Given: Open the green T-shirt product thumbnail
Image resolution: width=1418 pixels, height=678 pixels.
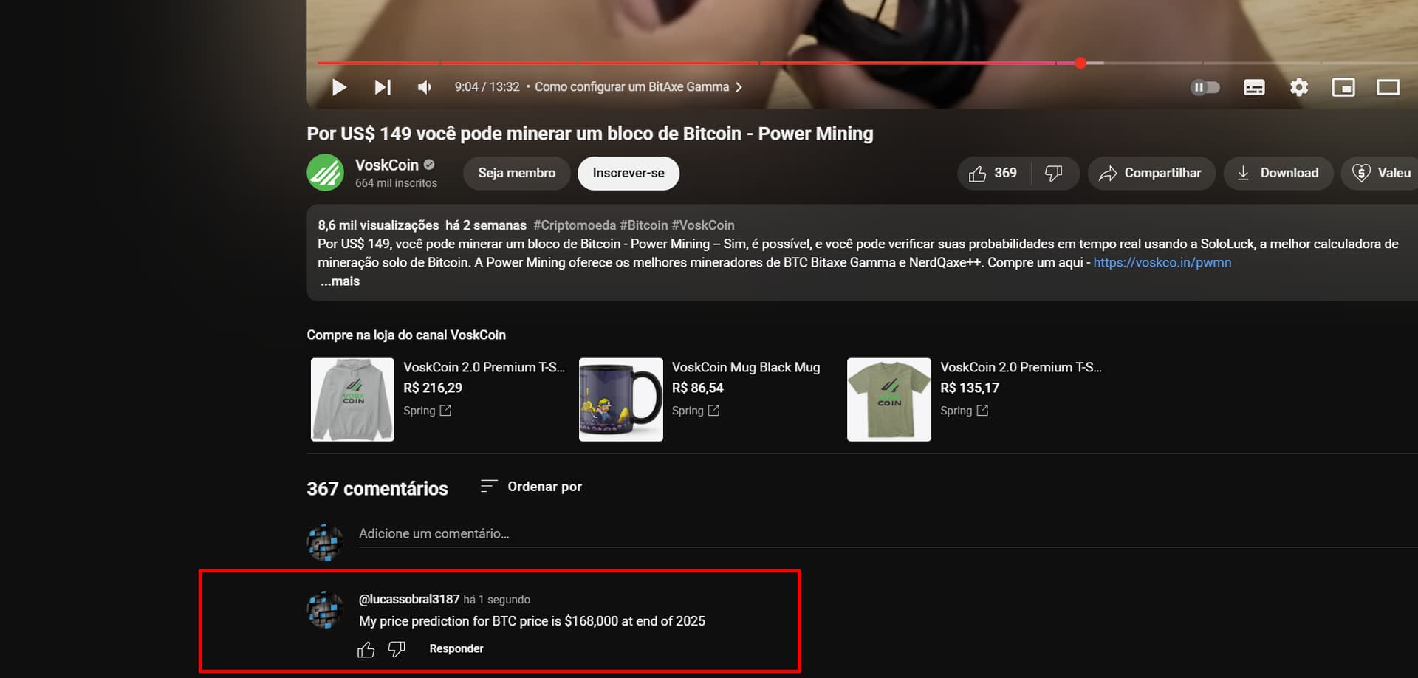Looking at the screenshot, I should pos(889,400).
